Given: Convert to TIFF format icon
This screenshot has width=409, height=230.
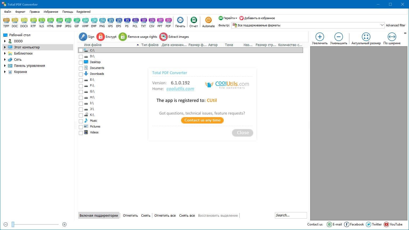Looking at the screenshot, I should click(x=6, y=22).
